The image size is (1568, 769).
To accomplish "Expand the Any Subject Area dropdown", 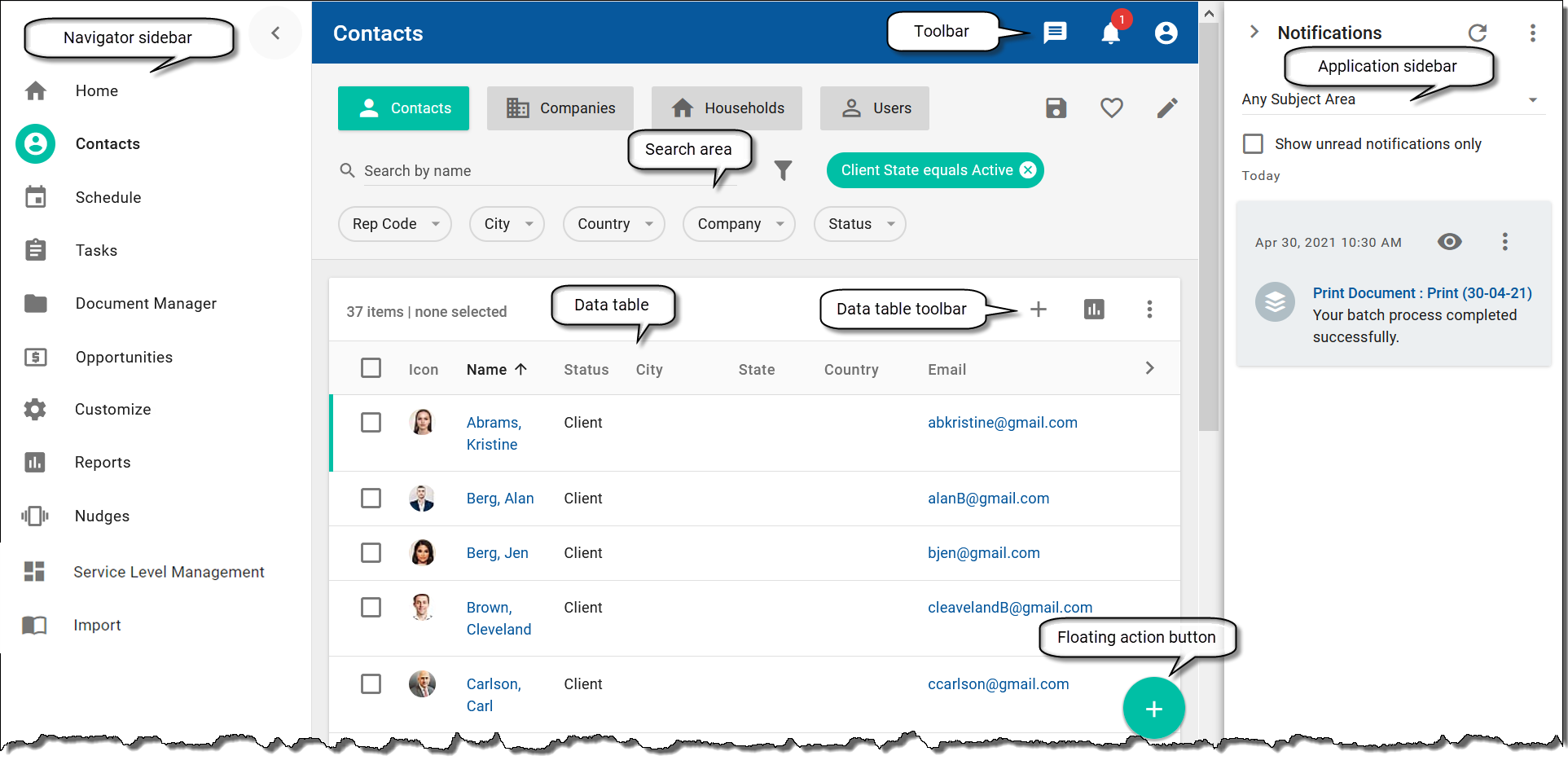I will [x=1533, y=99].
